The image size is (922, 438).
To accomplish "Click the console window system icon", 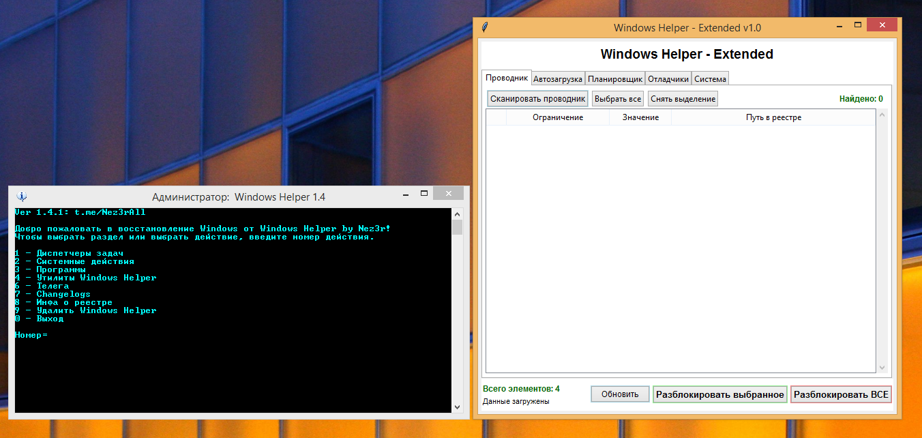I will 21,196.
